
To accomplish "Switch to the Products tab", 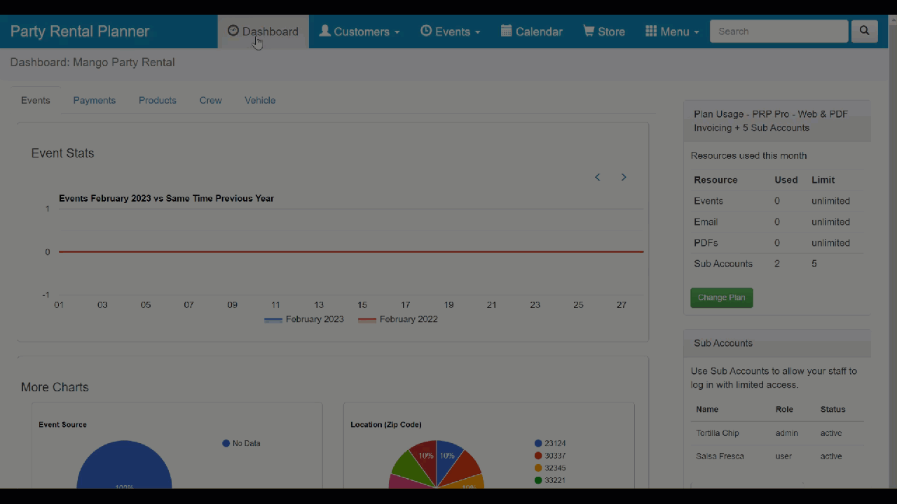I will (x=158, y=100).
